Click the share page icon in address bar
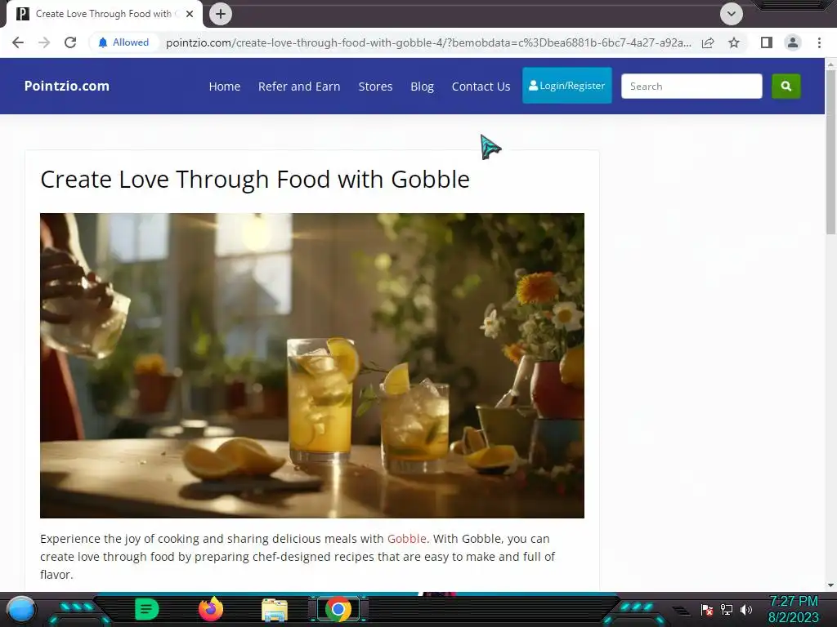 (708, 42)
